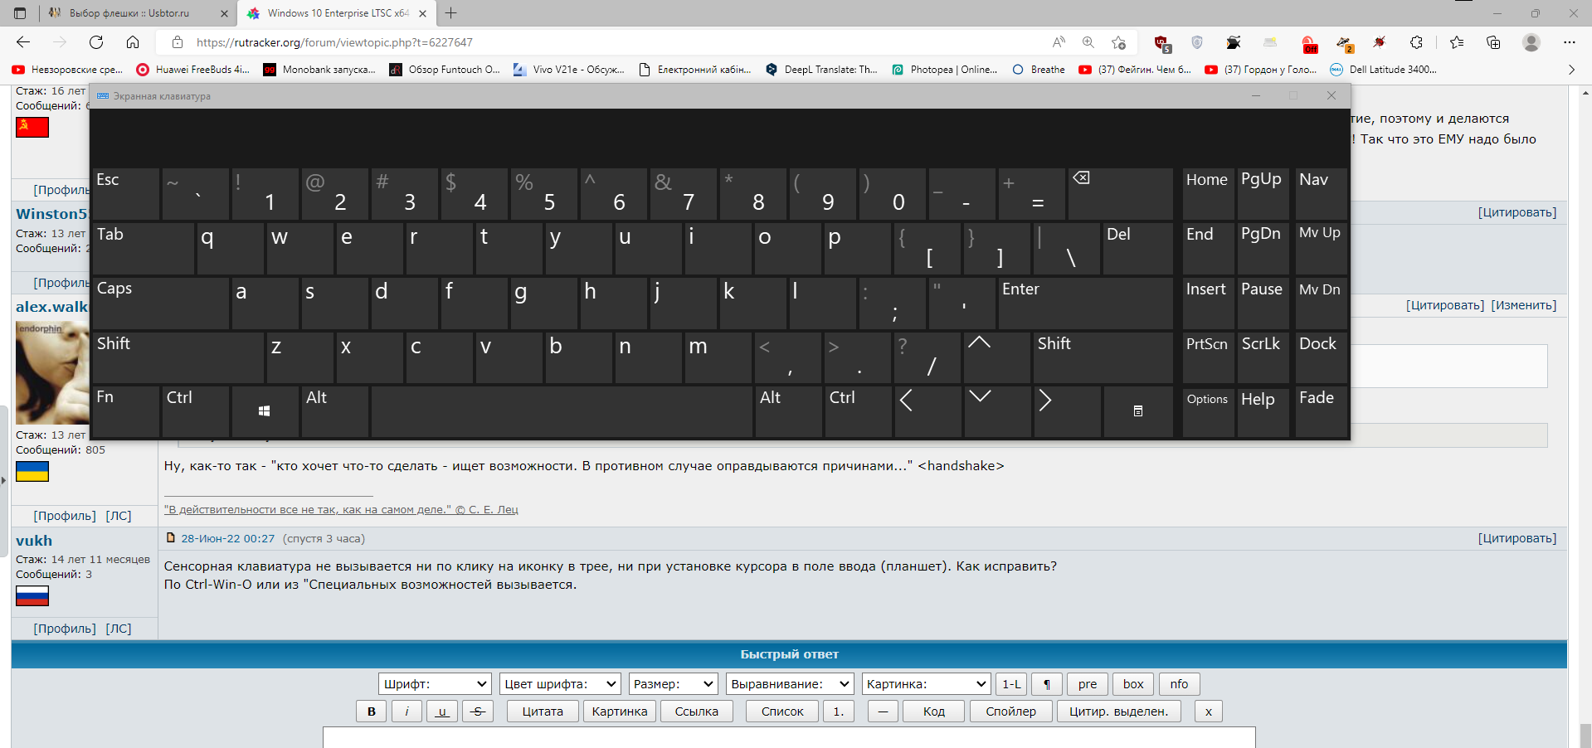The width and height of the screenshot is (1592, 748).
Task: Click the uBlock Origin extension icon
Action: click(1162, 43)
